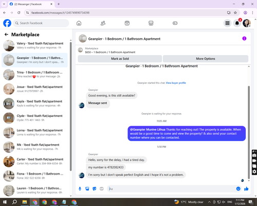Go back from Marketplace chat list
257x206 pixels.
point(6,35)
